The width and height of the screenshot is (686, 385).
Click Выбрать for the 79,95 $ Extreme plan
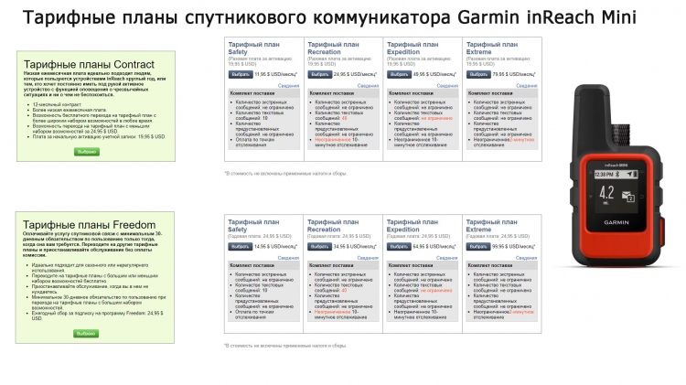[478, 74]
